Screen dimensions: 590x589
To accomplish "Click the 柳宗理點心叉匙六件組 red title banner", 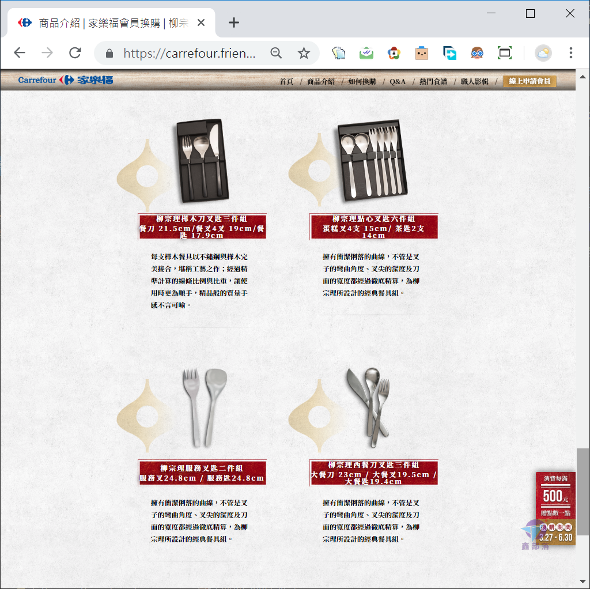I will point(373,226).
